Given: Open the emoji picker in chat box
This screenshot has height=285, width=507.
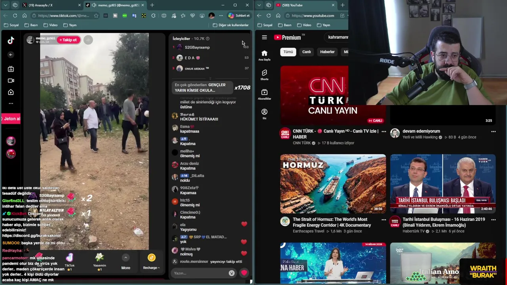Looking at the screenshot, I should [x=232, y=273].
